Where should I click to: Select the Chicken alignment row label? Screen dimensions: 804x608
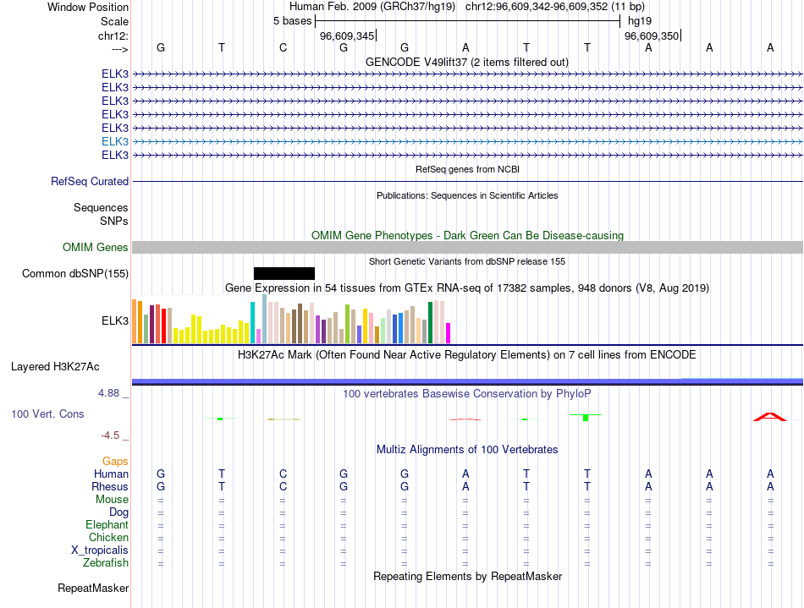[x=108, y=537]
